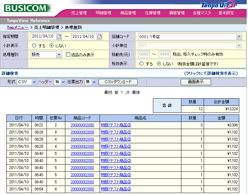Click the 商品コード column header

(x=82, y=118)
